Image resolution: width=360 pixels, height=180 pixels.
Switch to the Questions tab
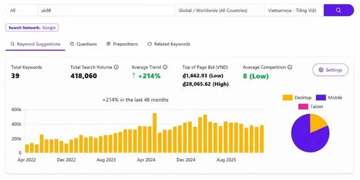[83, 44]
